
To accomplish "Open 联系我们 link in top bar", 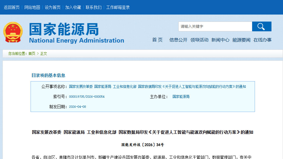I will coord(93,7).
